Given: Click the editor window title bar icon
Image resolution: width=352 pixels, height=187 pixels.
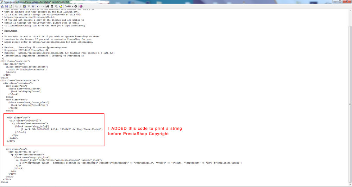Looking at the screenshot, I should 1,2.
